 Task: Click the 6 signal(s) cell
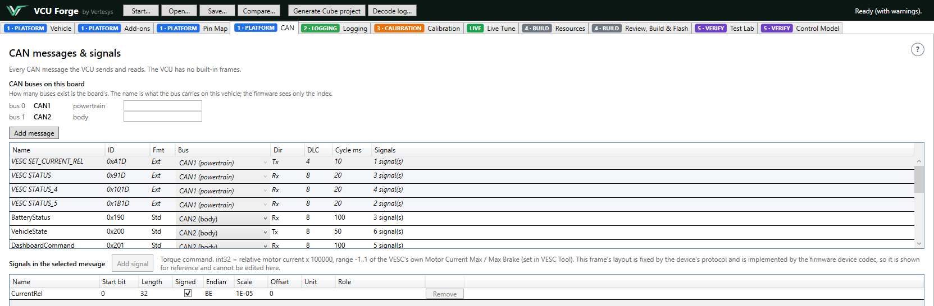pyautogui.click(x=388, y=231)
